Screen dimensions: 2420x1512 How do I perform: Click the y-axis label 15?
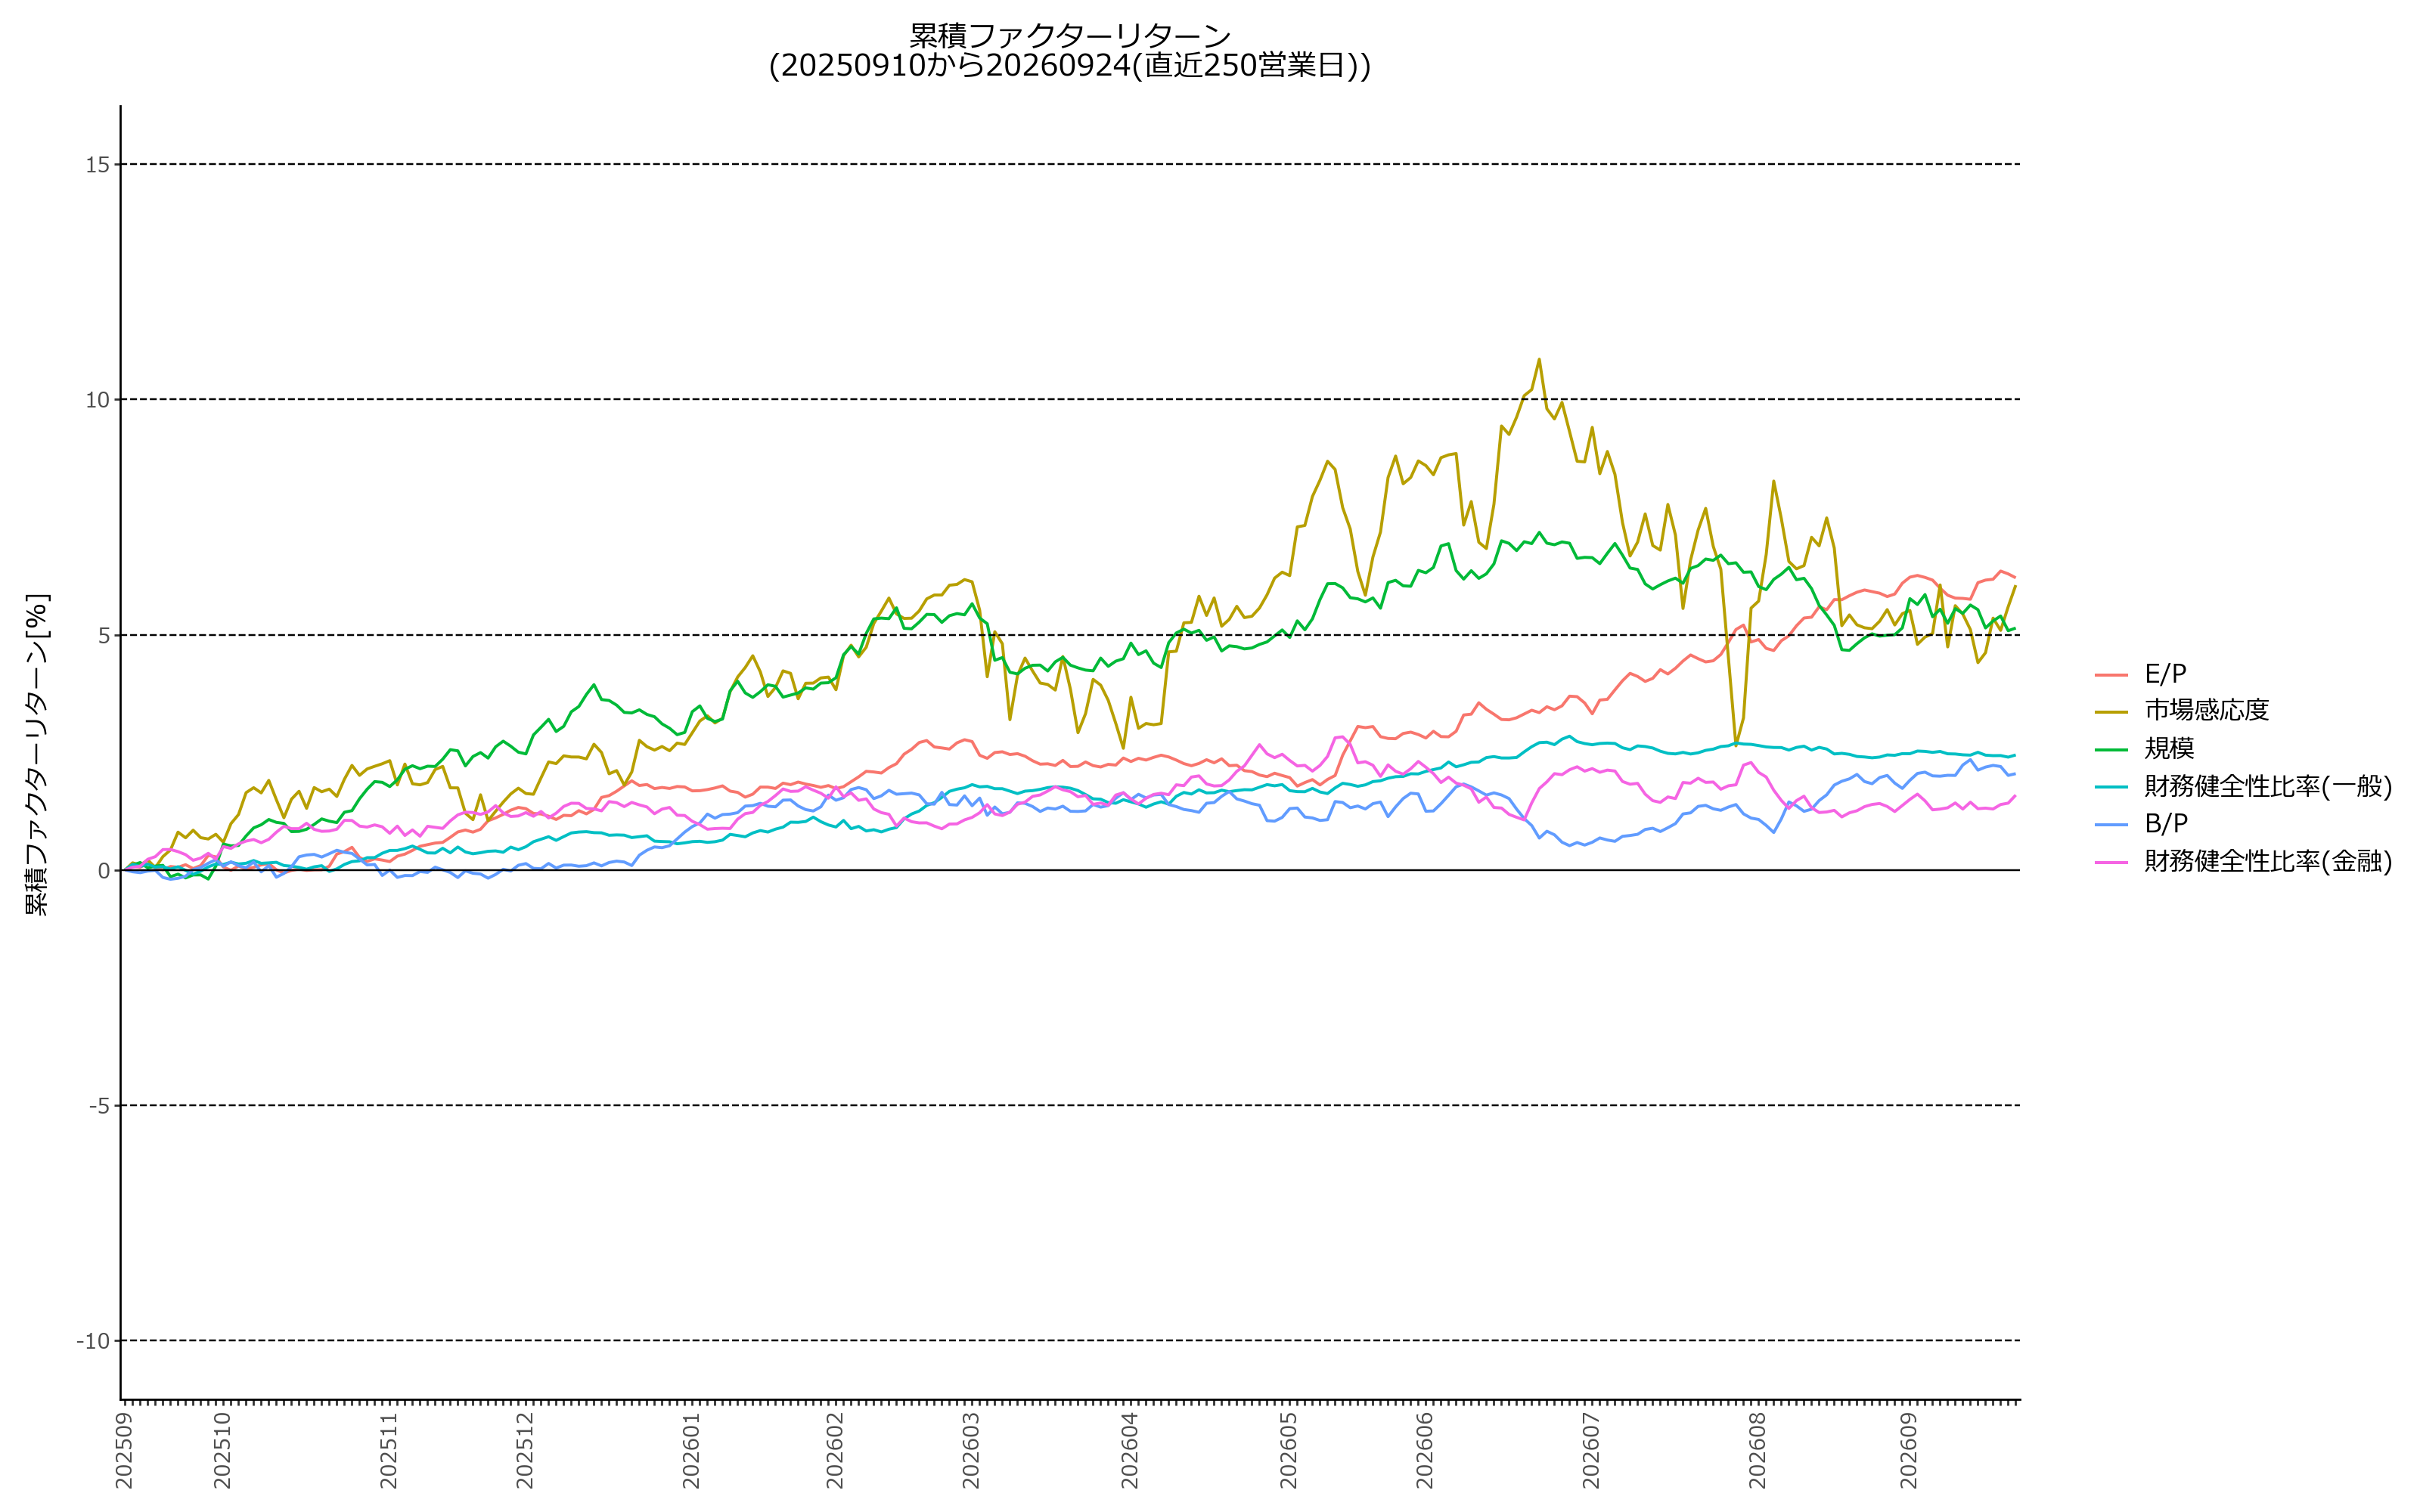click(x=97, y=165)
